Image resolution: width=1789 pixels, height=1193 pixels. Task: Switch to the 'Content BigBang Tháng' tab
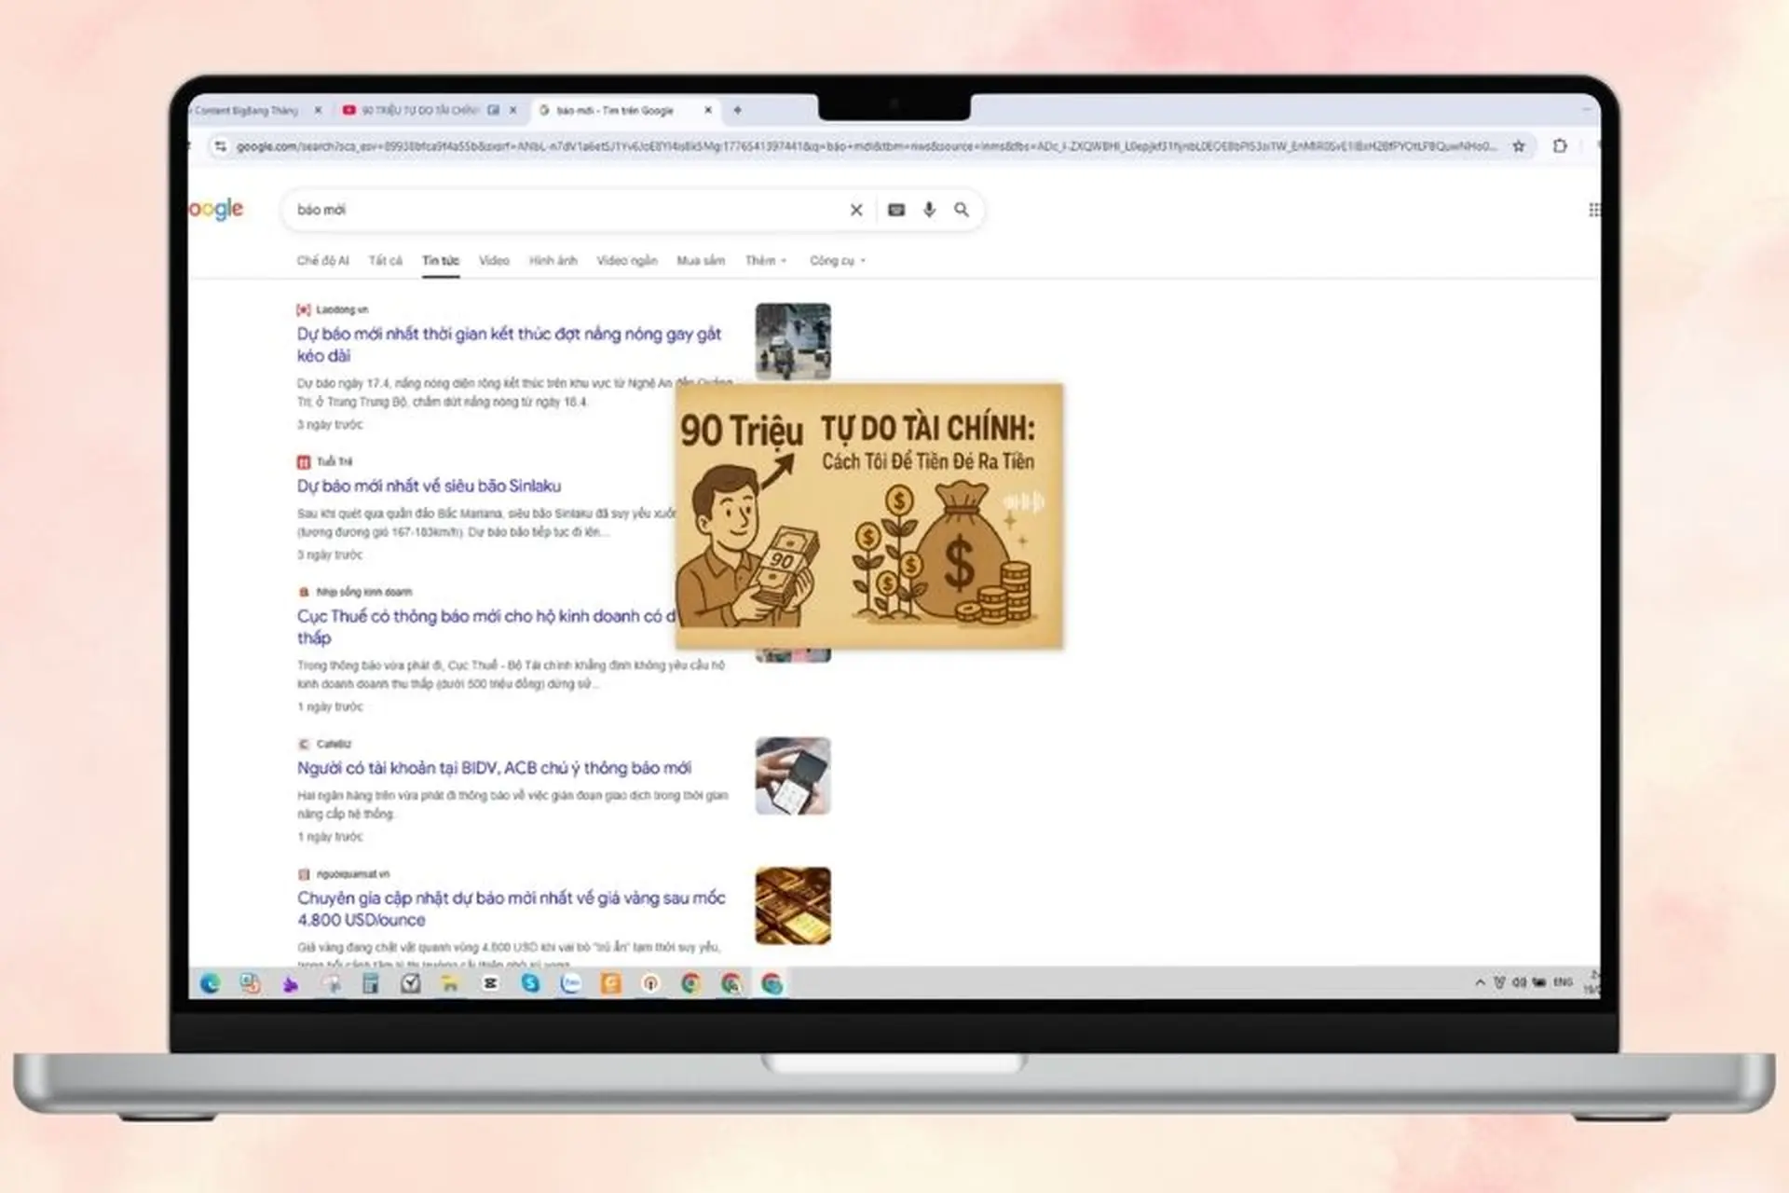point(247,110)
